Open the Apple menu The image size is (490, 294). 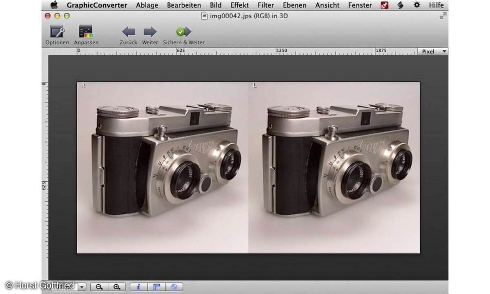[54, 5]
